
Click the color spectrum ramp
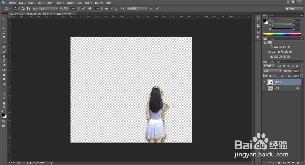pos(282,34)
